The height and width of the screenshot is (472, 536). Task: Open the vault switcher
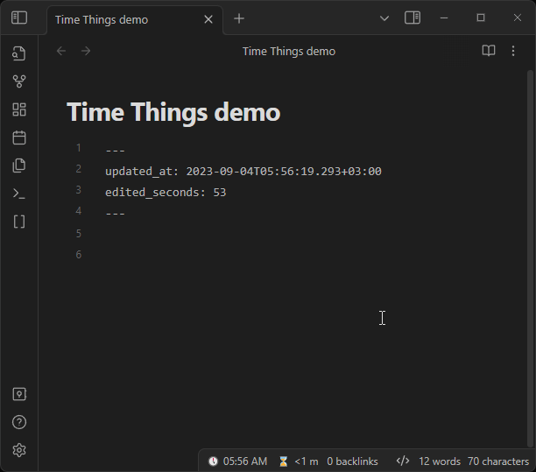pos(19,394)
